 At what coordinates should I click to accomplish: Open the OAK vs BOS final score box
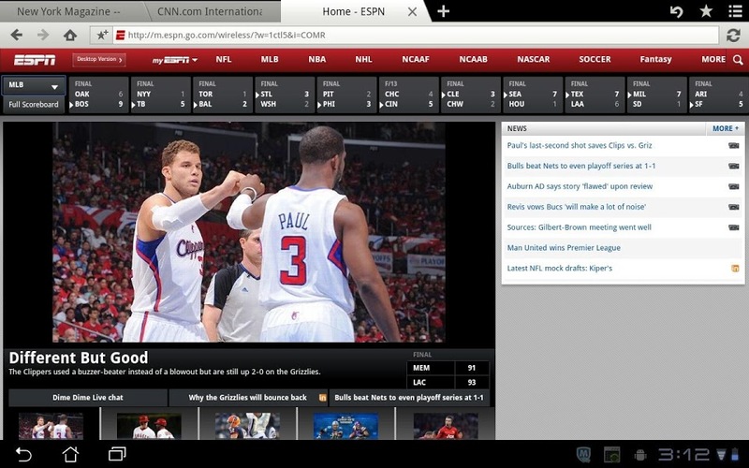tap(99, 95)
